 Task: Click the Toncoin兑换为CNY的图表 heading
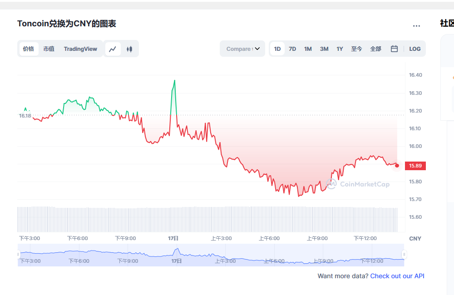[x=67, y=24]
